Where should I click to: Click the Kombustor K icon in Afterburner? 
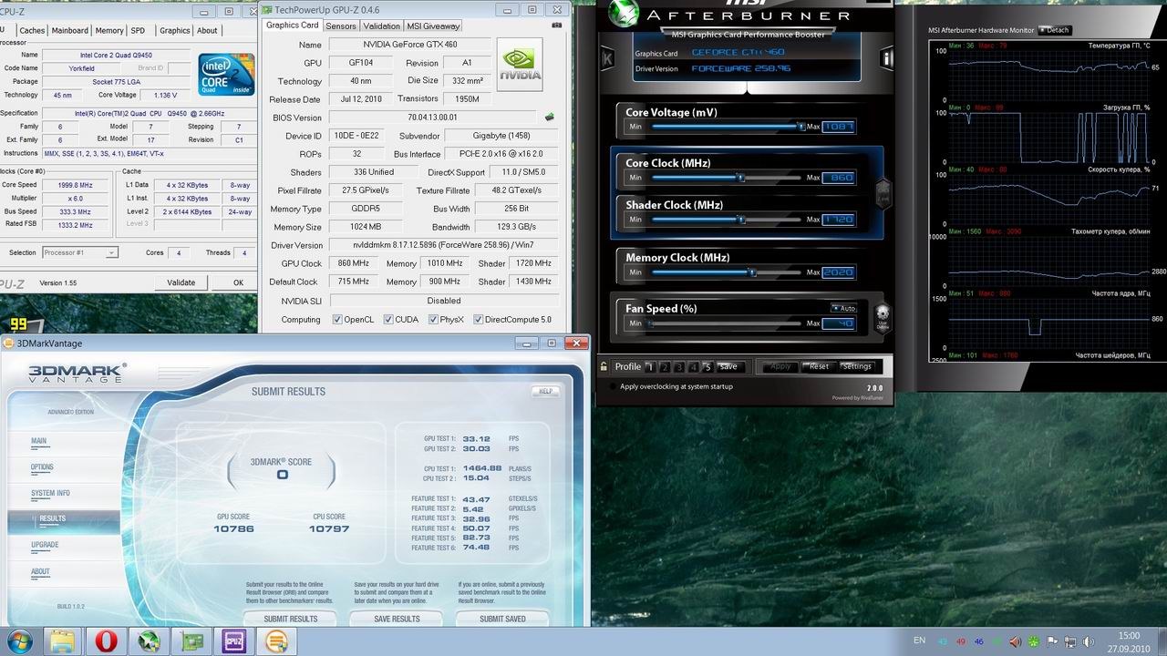click(608, 59)
